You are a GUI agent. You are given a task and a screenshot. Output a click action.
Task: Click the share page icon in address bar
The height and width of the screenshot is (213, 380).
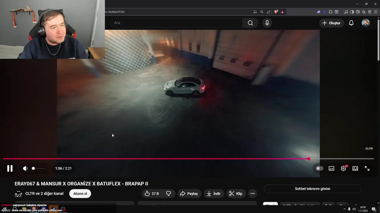pos(269,12)
